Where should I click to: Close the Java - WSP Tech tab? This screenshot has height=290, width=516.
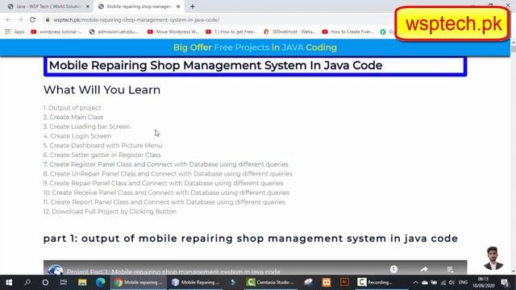point(88,6)
